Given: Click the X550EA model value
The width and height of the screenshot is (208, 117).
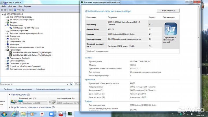Looking at the screenshot, I should click(x=133, y=65).
